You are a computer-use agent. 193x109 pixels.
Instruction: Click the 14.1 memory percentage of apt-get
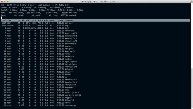[52, 23]
